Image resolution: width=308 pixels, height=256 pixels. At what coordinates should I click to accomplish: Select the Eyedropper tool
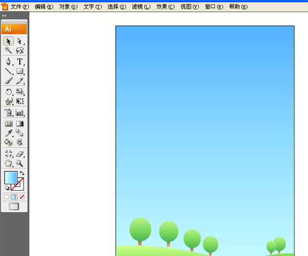[9, 133]
